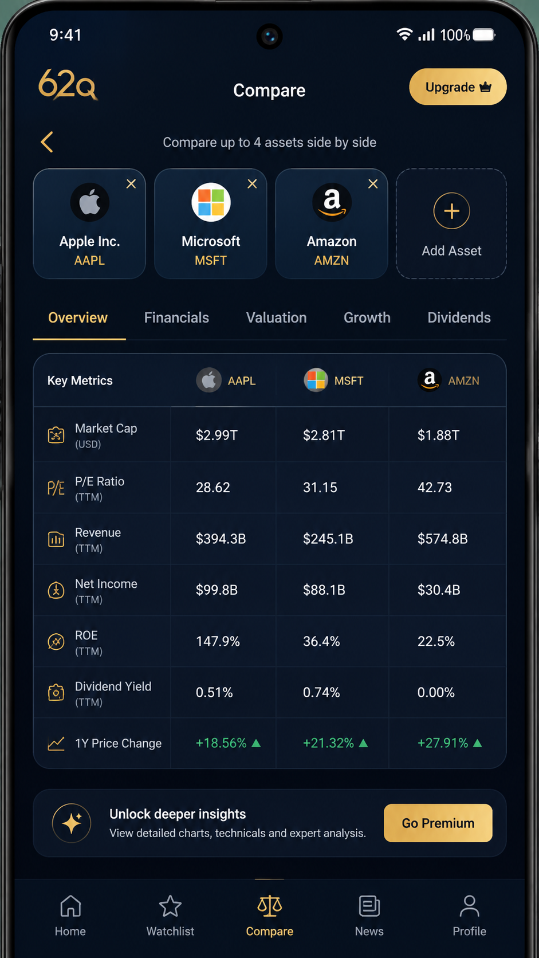Open the Upgrade premium button
Image resolution: width=539 pixels, height=958 pixels.
pos(458,87)
